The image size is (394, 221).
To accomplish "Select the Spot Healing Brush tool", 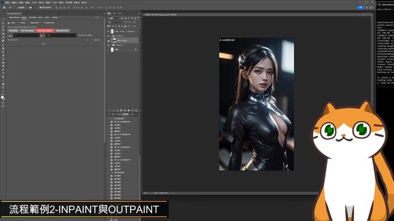I will pyautogui.click(x=3, y=41).
